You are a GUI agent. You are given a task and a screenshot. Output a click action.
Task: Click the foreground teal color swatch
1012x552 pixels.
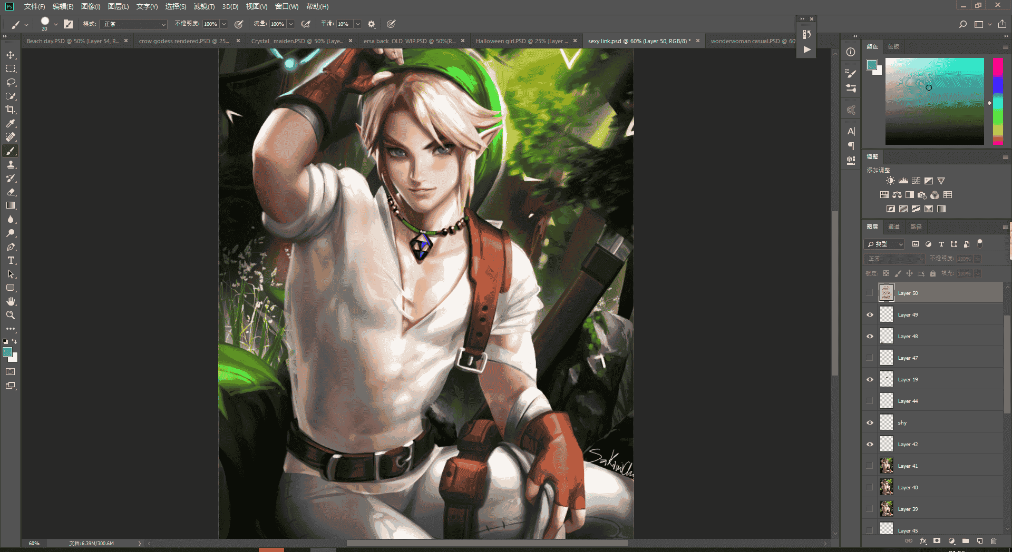point(7,352)
